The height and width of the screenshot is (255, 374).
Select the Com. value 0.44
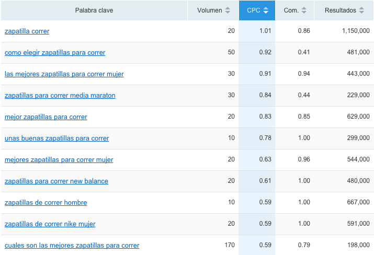point(304,95)
